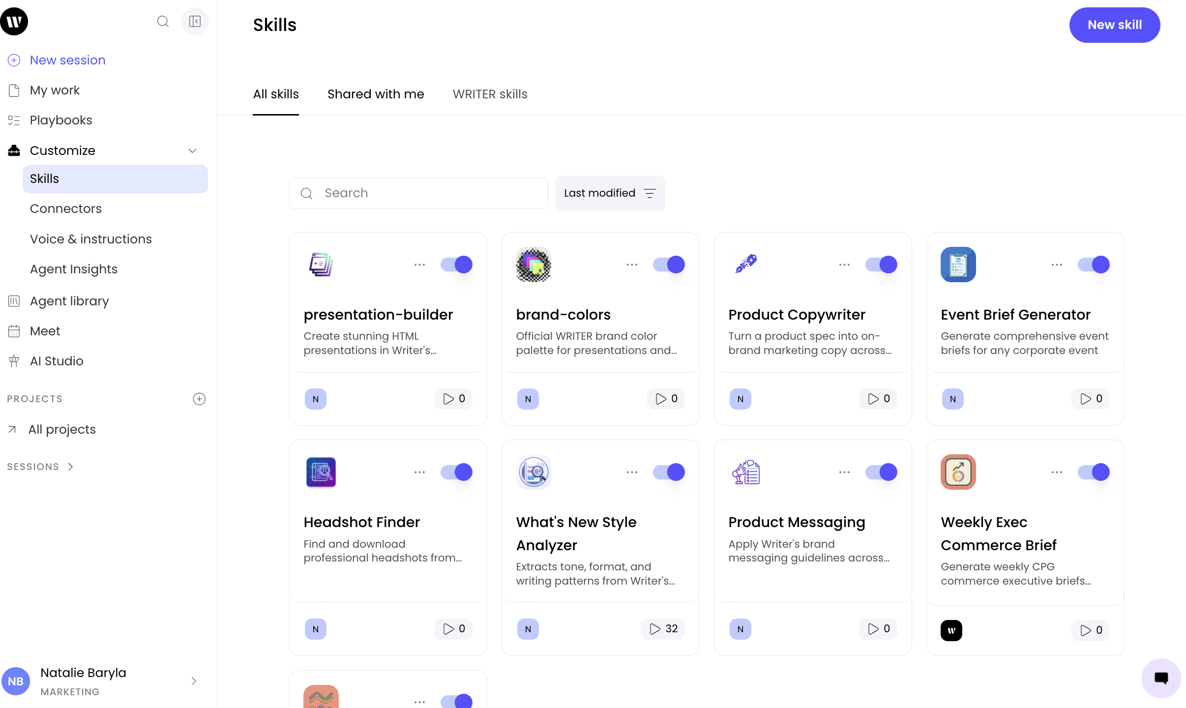Switch to the WRITER skills tab
The width and height of the screenshot is (1186, 708).
coord(490,94)
